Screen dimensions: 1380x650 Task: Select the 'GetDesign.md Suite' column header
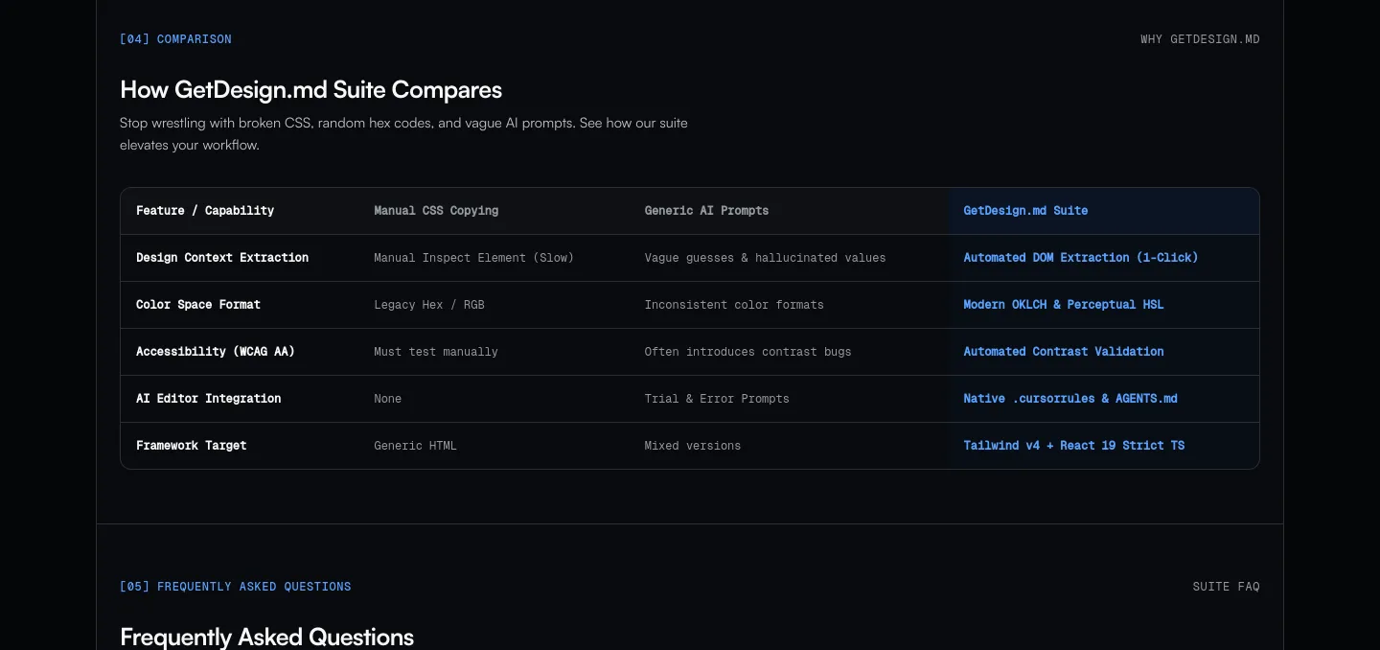[1025, 211]
